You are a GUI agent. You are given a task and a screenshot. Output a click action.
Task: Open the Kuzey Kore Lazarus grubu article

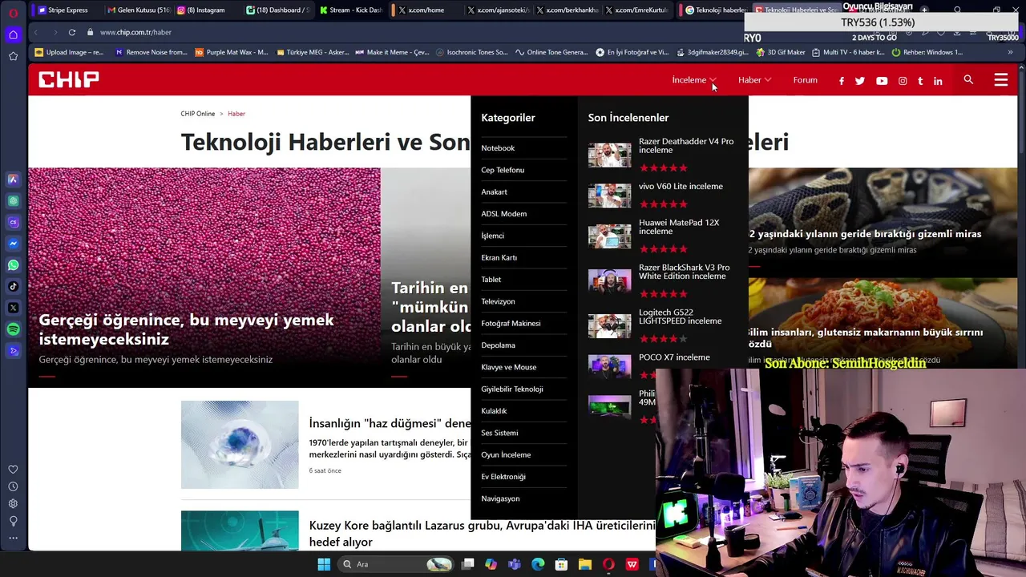pos(482,534)
